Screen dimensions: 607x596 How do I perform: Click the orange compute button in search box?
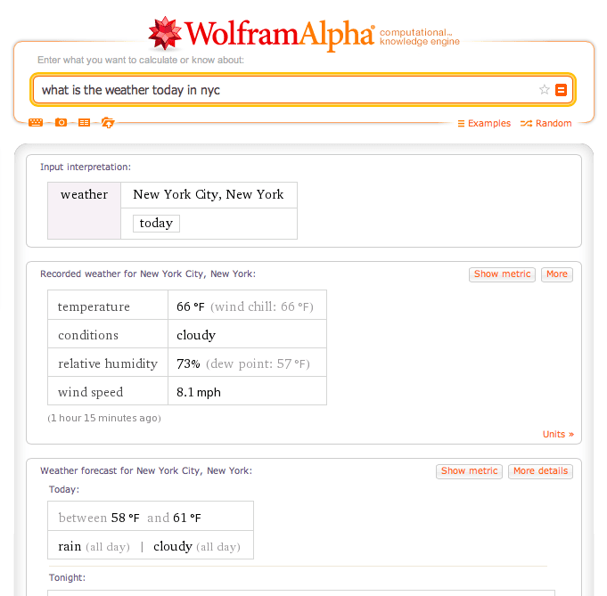pos(561,90)
